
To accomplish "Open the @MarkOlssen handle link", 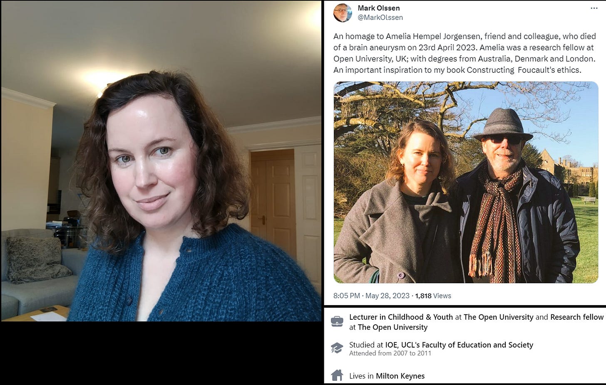I will click(x=380, y=17).
